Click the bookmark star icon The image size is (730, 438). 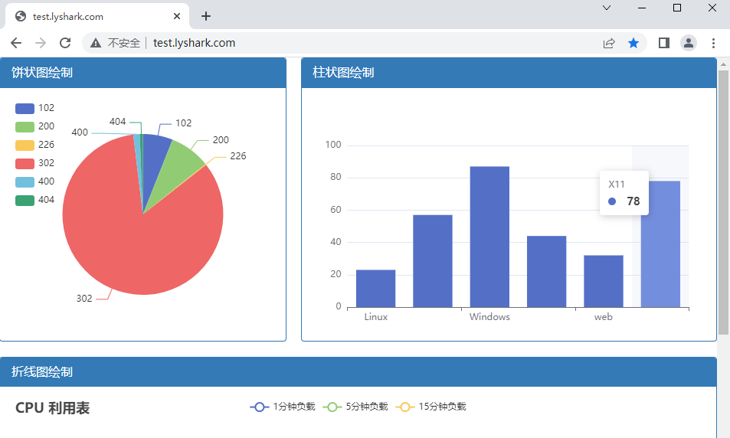633,43
